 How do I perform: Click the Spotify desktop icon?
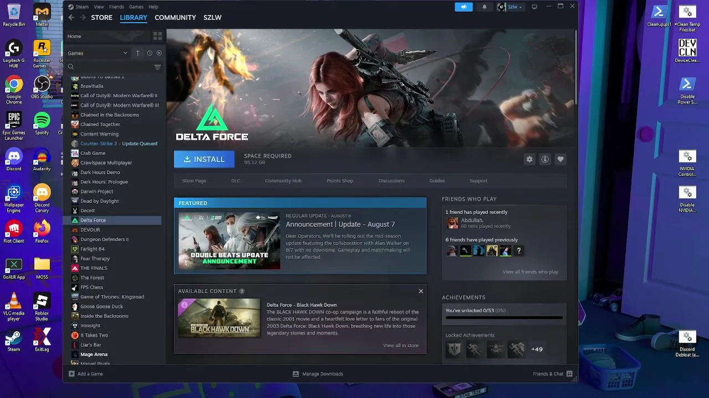(x=42, y=124)
